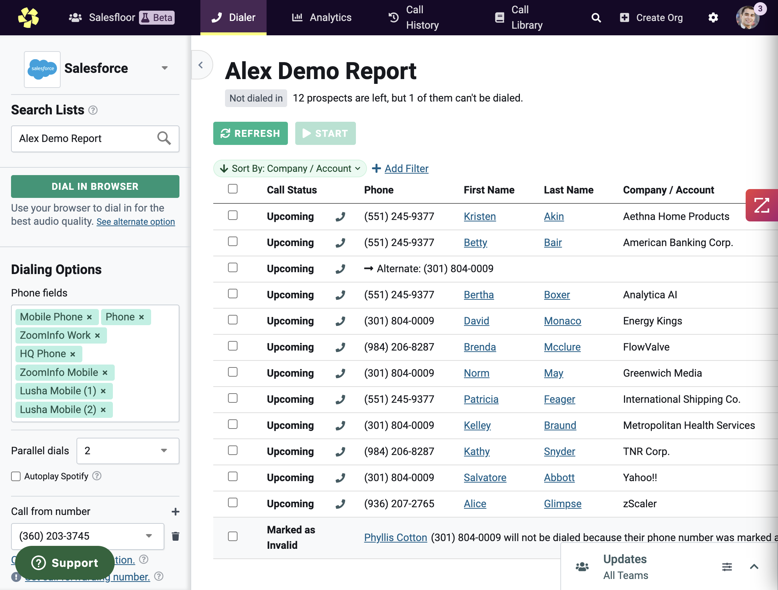Viewport: 778px width, 590px height.
Task: Add a call from number with plus icon
Action: click(x=175, y=511)
